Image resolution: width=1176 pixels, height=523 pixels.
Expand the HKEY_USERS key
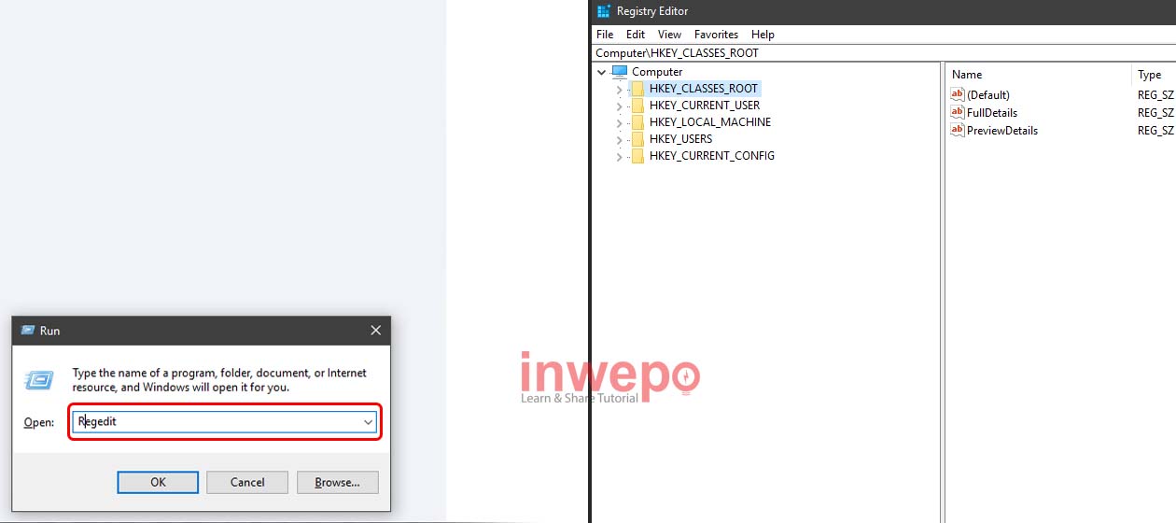619,140
